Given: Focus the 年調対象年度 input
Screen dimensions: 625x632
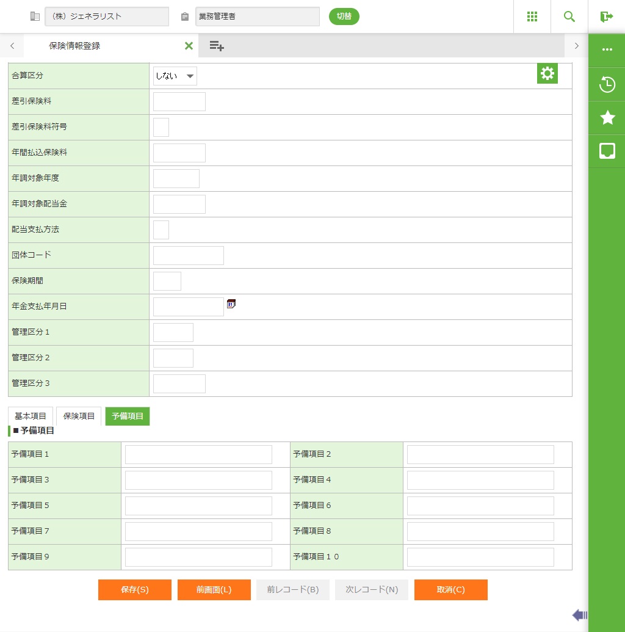Looking at the screenshot, I should click(176, 178).
